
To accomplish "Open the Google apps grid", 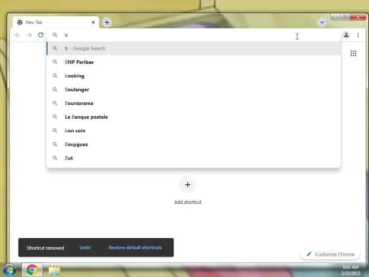I will pos(353,53).
